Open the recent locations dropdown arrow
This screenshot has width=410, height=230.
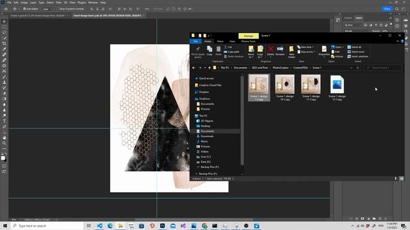205,68
